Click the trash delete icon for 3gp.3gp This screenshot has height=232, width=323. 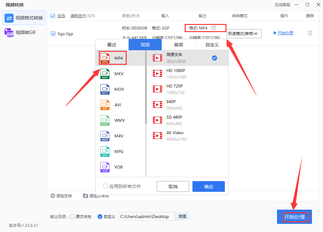310,33
